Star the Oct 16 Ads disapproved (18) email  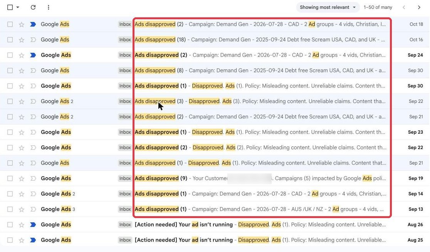tap(22, 40)
